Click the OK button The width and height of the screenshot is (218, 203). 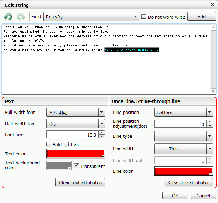175,196
